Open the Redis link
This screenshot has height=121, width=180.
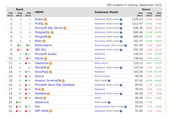pos(38,41)
